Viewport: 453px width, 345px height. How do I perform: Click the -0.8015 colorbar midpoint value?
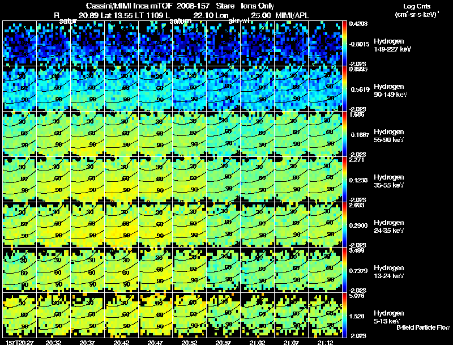(359, 44)
